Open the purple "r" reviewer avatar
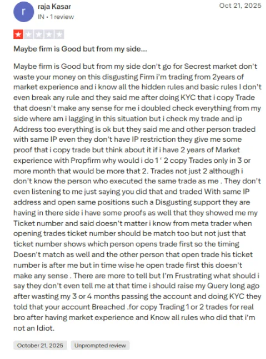The image size is (266, 359). click(24, 12)
